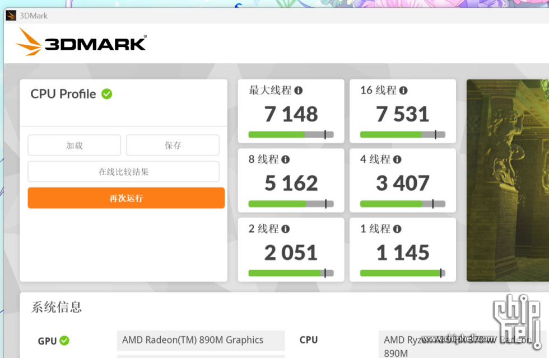Click the 保存 button
Image resolution: width=549 pixels, height=358 pixels.
173,145
